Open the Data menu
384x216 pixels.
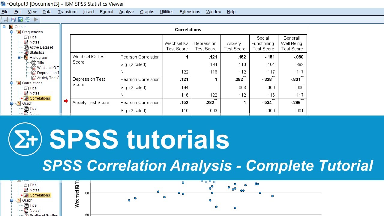(x=47, y=12)
